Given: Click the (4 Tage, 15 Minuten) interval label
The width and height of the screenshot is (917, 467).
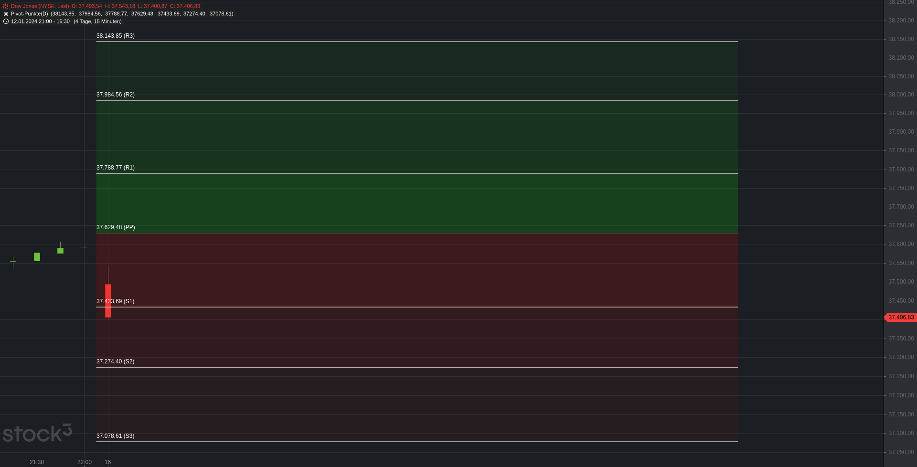Looking at the screenshot, I should (97, 21).
